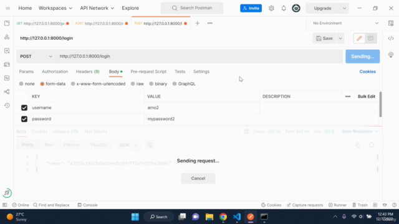Open tab options ellipsis menu
399x224 pixels.
coord(209,23)
